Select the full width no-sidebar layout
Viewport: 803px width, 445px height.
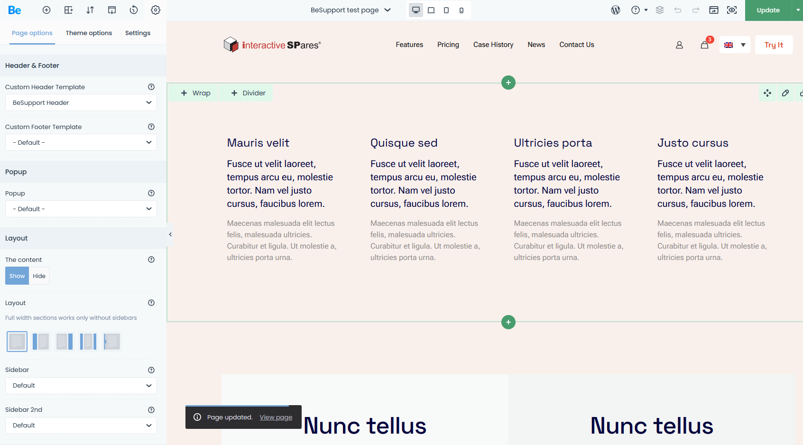(17, 342)
